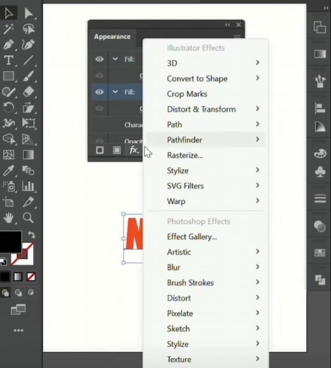The width and height of the screenshot is (331, 368).
Task: Select the Mesh tool
Action: 8,155
